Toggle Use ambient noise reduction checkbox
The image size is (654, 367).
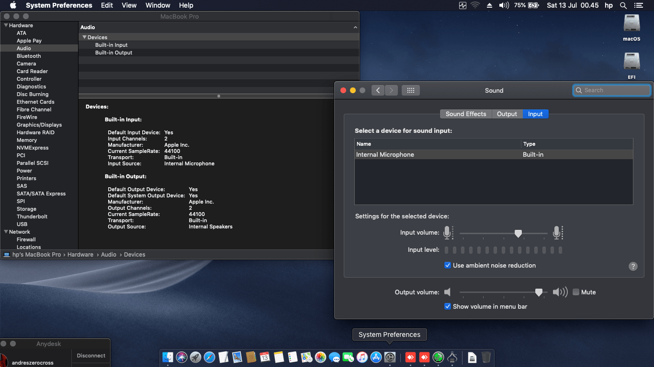448,265
